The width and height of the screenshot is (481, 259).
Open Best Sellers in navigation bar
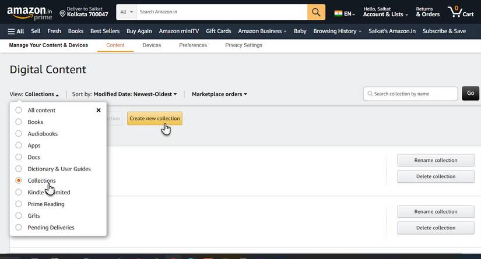point(105,31)
